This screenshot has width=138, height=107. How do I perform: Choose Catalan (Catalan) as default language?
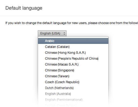point(73,47)
